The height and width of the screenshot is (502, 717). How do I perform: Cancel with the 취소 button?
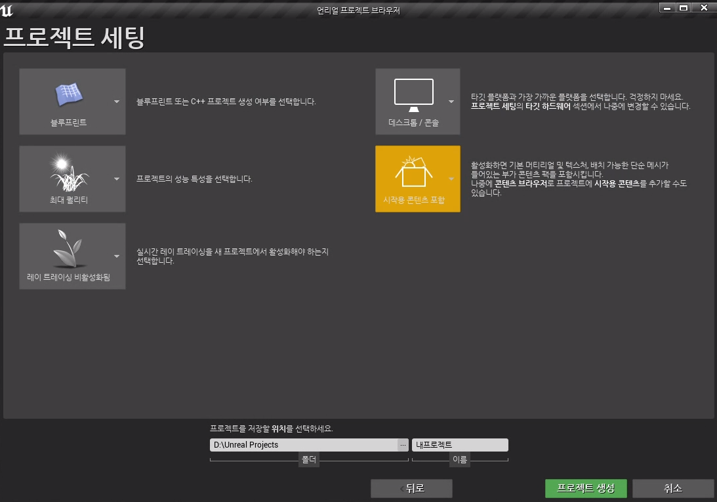pyautogui.click(x=673, y=488)
